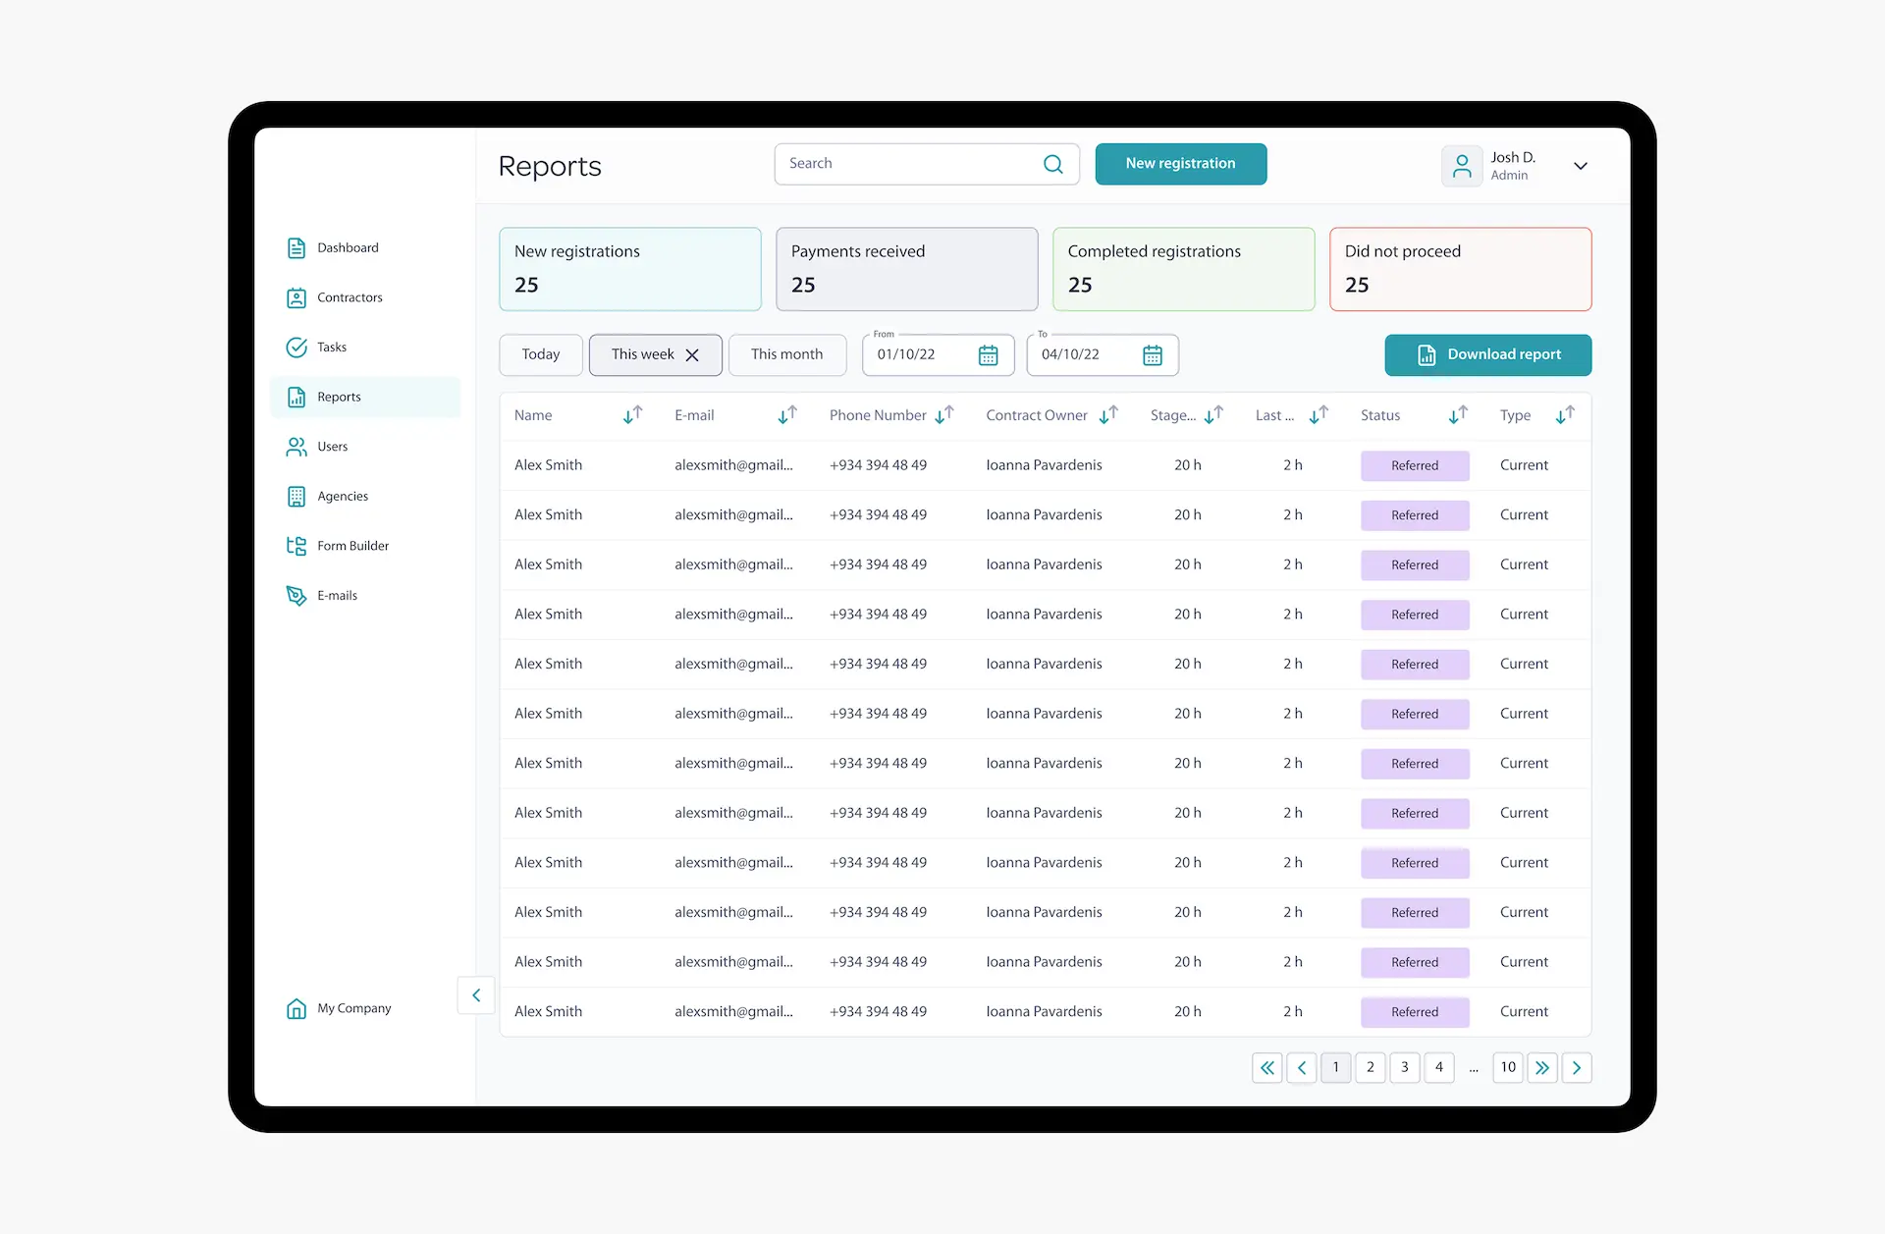Open the Users section icon
The width and height of the screenshot is (1885, 1234).
(297, 447)
